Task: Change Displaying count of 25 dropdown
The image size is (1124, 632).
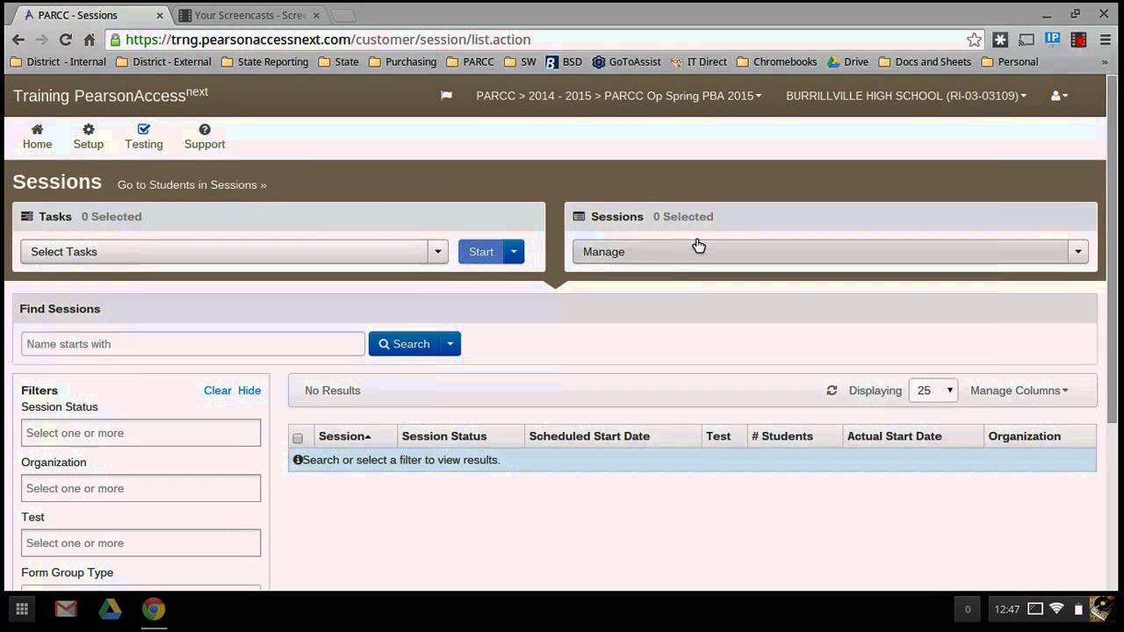Action: tap(933, 391)
